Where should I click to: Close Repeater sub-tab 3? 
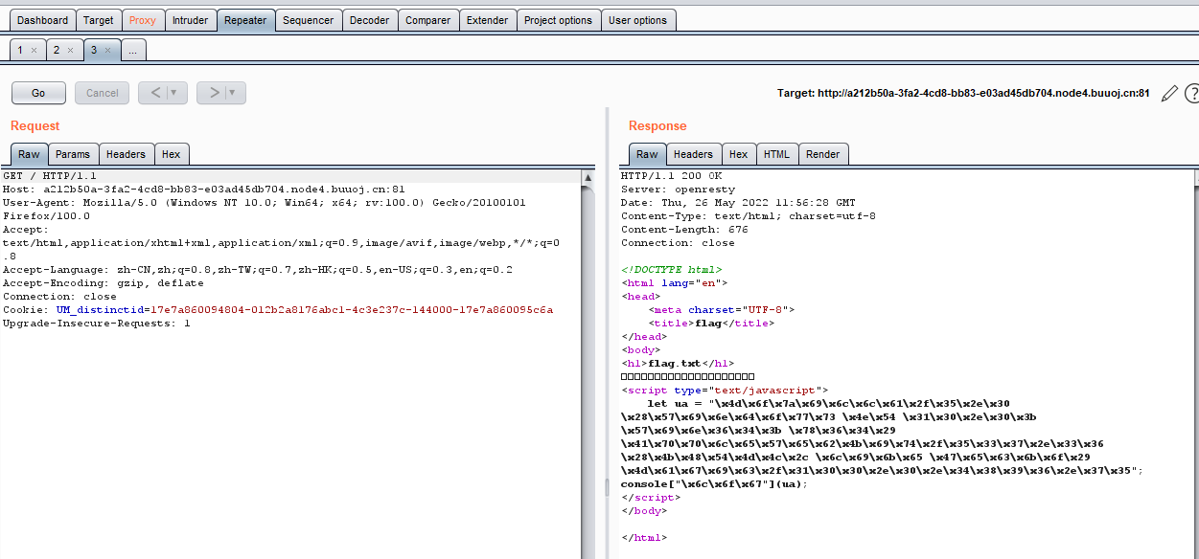point(108,51)
